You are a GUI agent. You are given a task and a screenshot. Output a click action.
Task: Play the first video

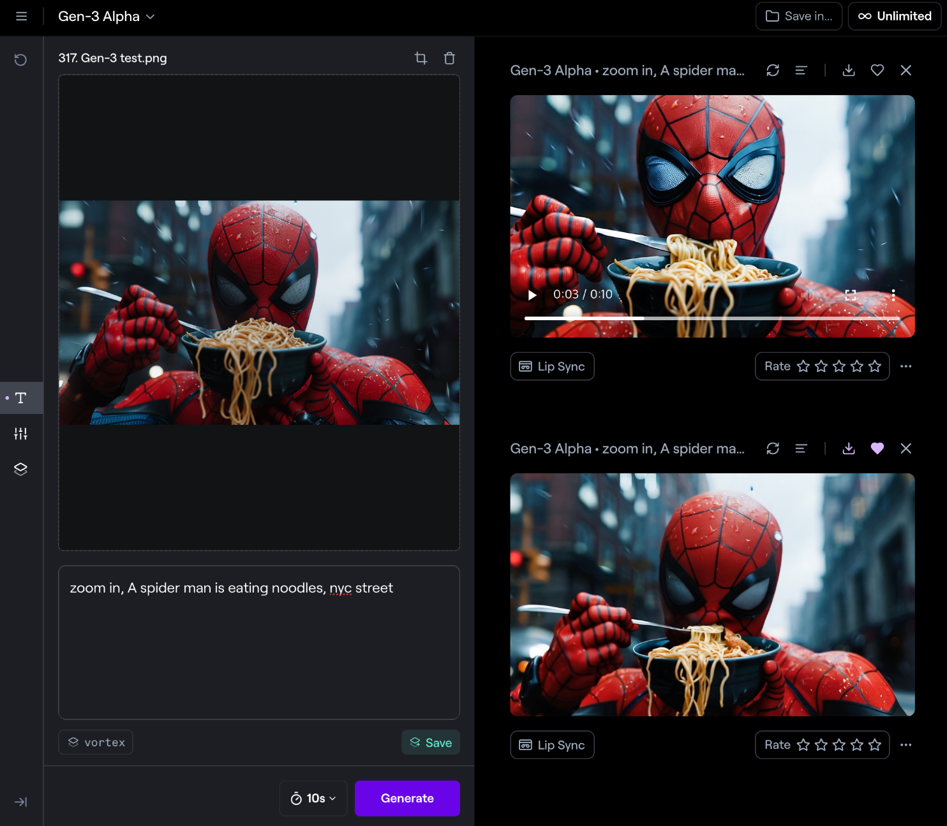point(532,295)
